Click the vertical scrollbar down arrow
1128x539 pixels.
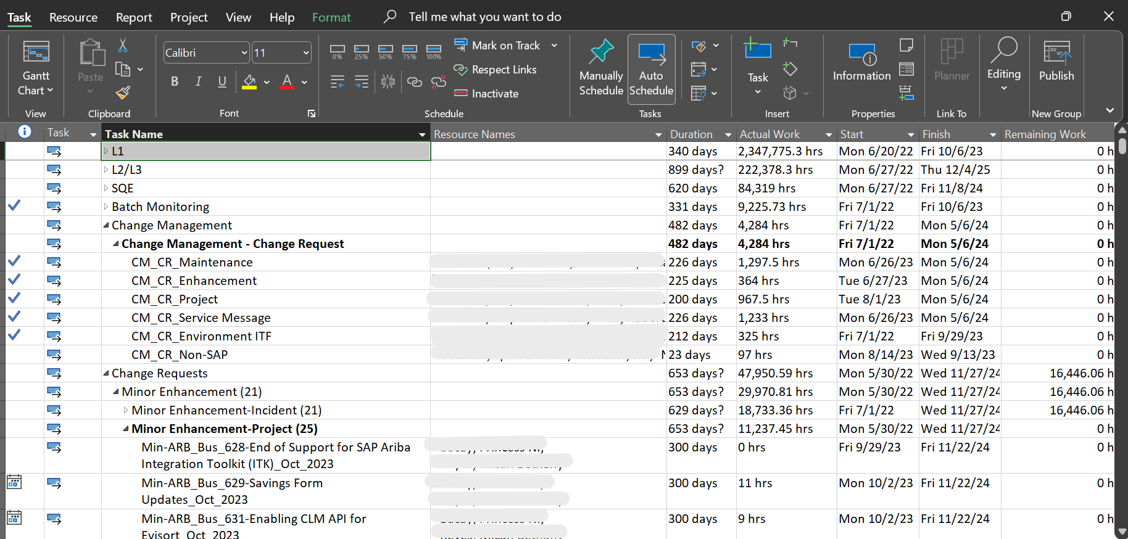pos(1122,532)
